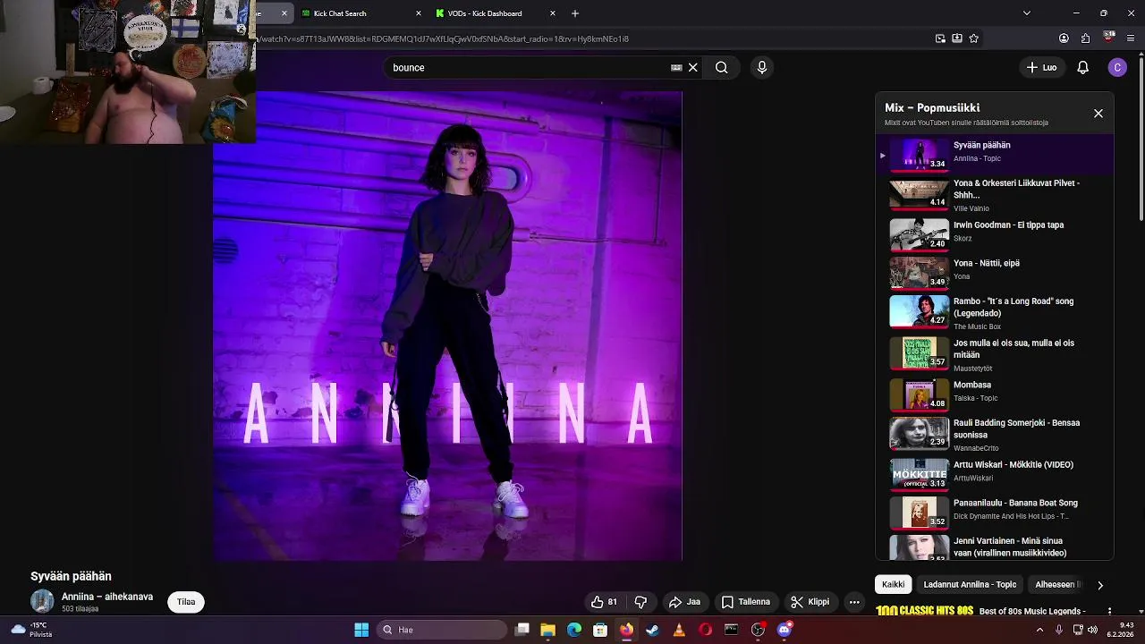Clear the search text with the X icon
This screenshot has height=644, width=1145.
click(692, 67)
